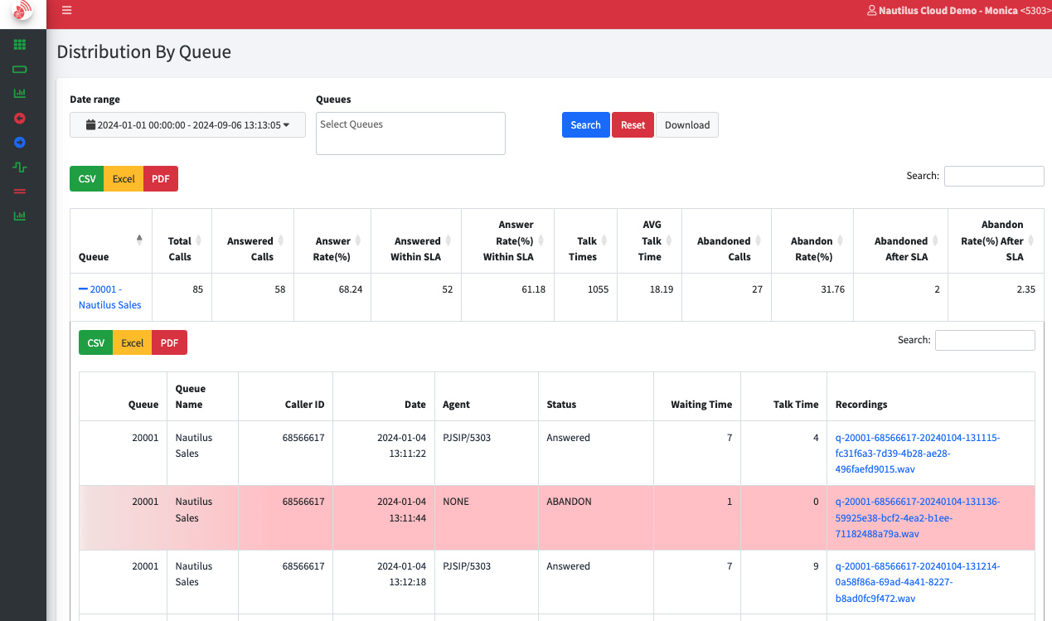Viewport: 1052px width, 621px height.
Task: Sort by Abandon Rate(%) After SLA column
Action: pyautogui.click(x=996, y=240)
